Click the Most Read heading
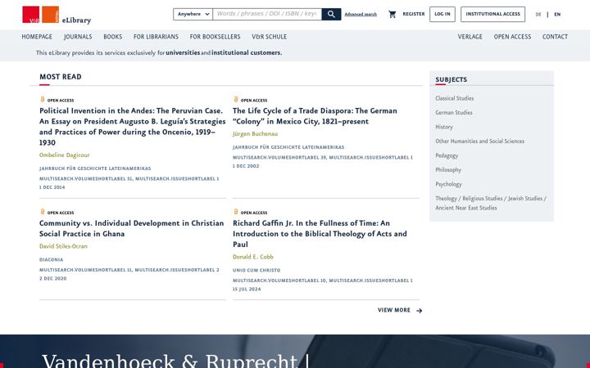 pos(60,77)
